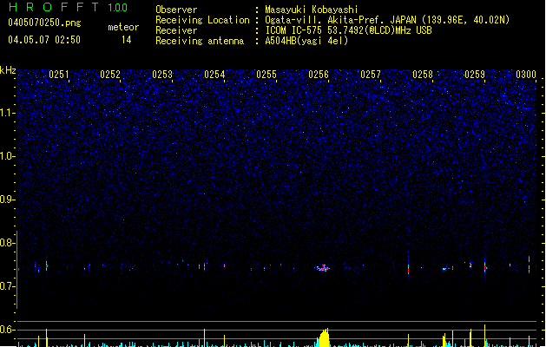Click the Receiving Location label
This screenshot has height=347, width=546.
(202, 20)
